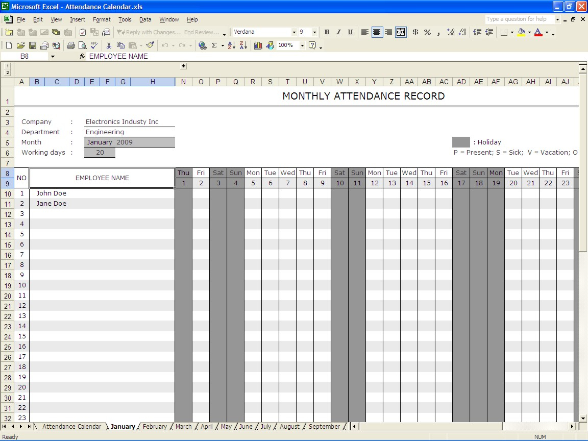
Task: Sort ascending with the A-Z icon
Action: click(231, 45)
